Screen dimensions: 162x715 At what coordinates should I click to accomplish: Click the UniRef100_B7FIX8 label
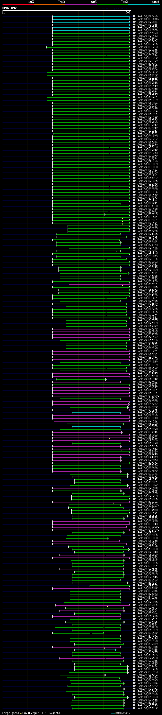click(145, 348)
